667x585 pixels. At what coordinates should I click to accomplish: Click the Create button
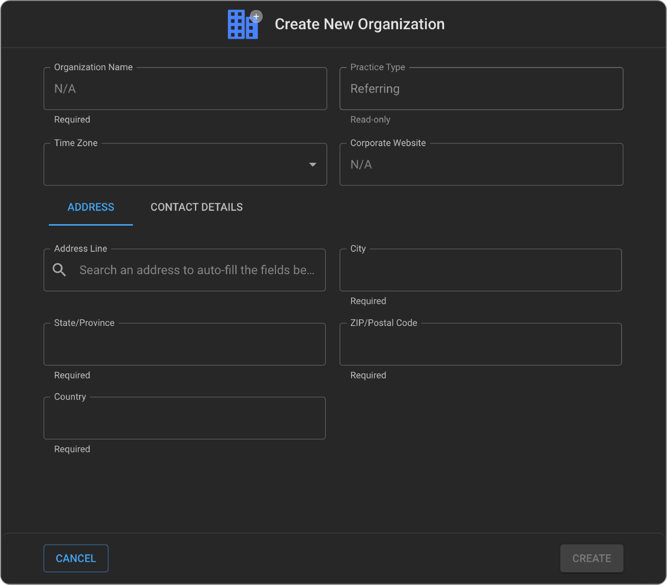[x=591, y=558]
